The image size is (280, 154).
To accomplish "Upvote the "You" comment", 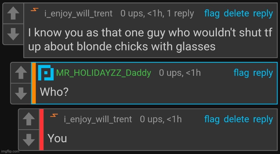I will [29, 119].
